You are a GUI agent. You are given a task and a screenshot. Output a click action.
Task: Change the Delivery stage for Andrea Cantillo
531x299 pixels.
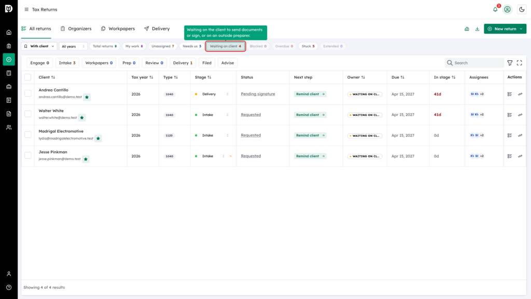212,94
